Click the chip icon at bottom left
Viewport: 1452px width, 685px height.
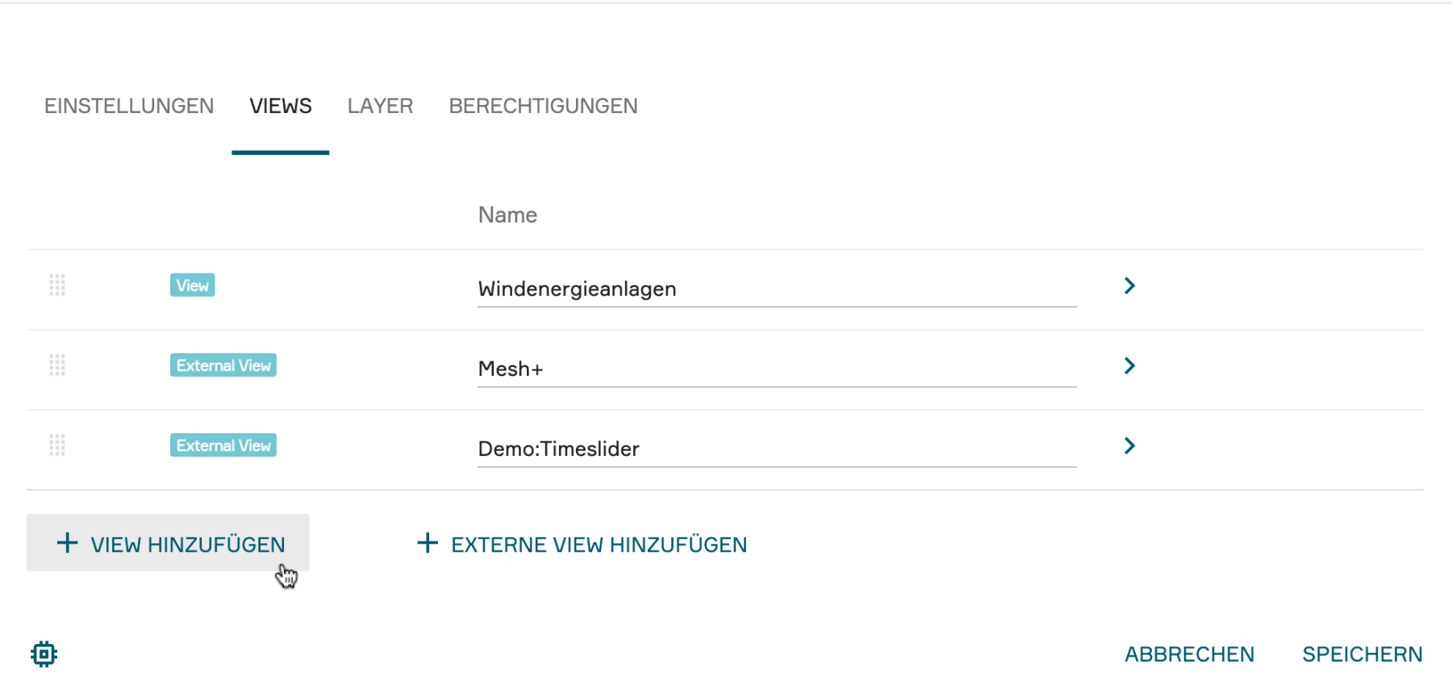pyautogui.click(x=44, y=654)
